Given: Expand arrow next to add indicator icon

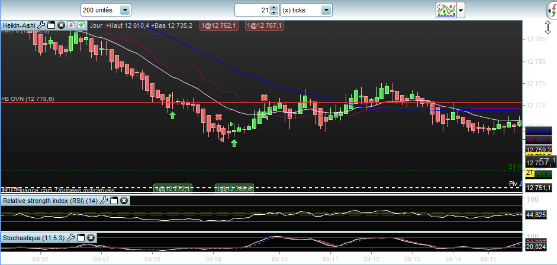Looking at the screenshot, I should click(461, 10).
